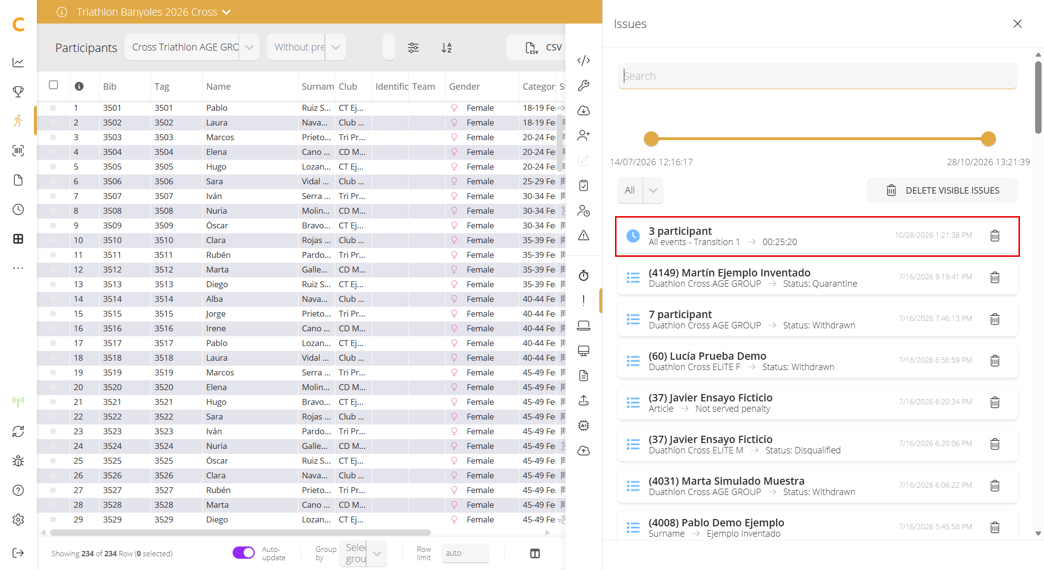The width and height of the screenshot is (1044, 570).
Task: Select the row indicator for bib 3520
Action: 53,387
